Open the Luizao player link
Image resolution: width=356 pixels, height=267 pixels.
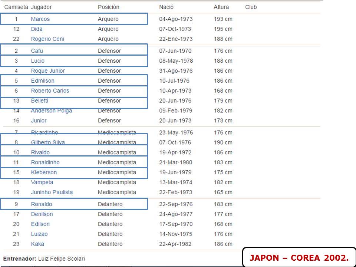(39, 234)
